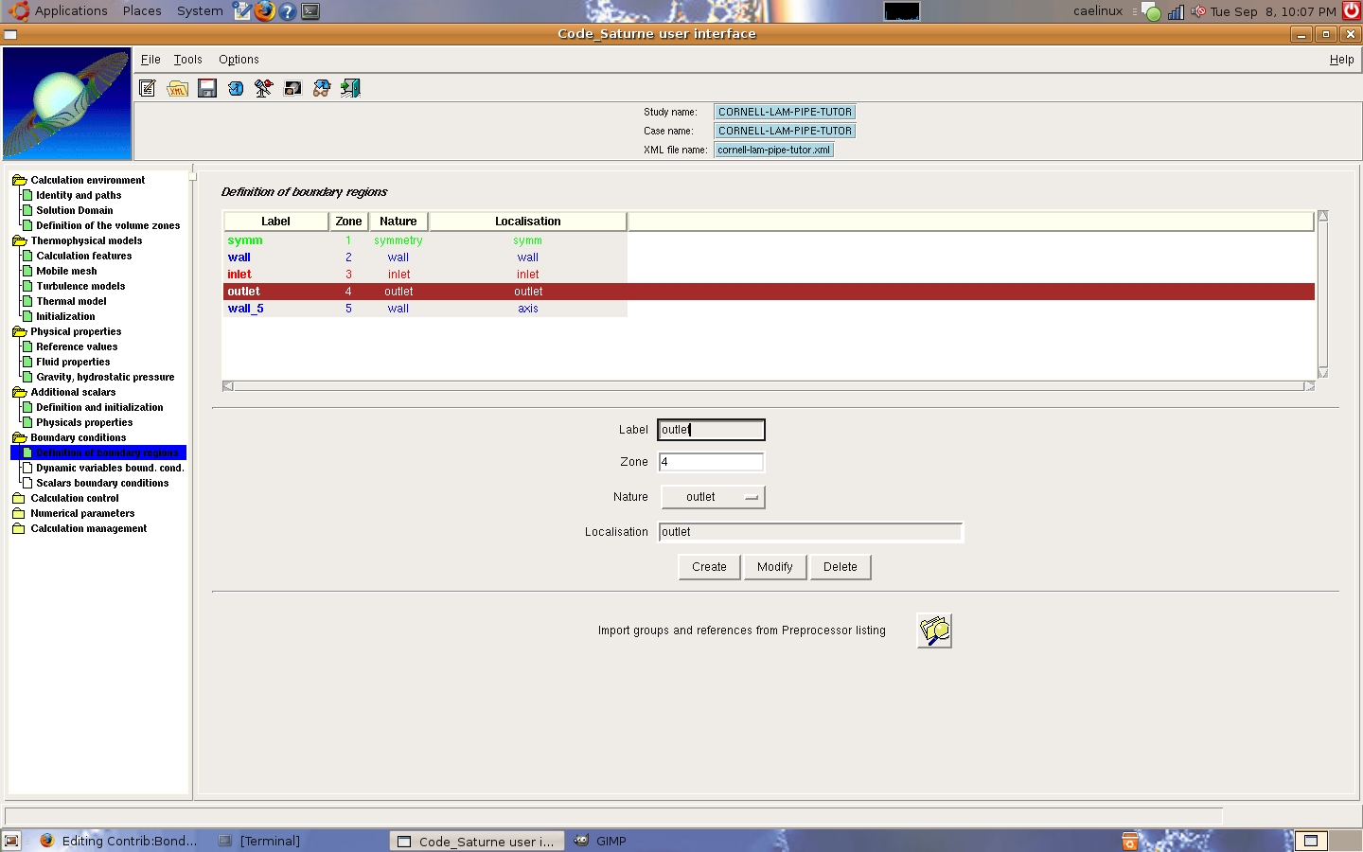Viewport: 1363px width, 852px height.
Task: Click the XML file name field
Action: coord(773,150)
